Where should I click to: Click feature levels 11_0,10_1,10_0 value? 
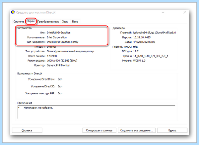[x=151, y=56]
